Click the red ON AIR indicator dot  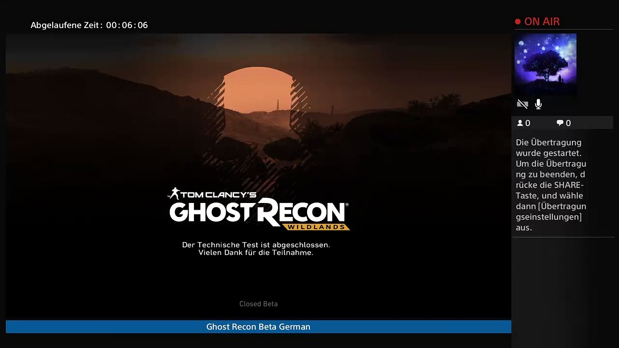(x=518, y=22)
